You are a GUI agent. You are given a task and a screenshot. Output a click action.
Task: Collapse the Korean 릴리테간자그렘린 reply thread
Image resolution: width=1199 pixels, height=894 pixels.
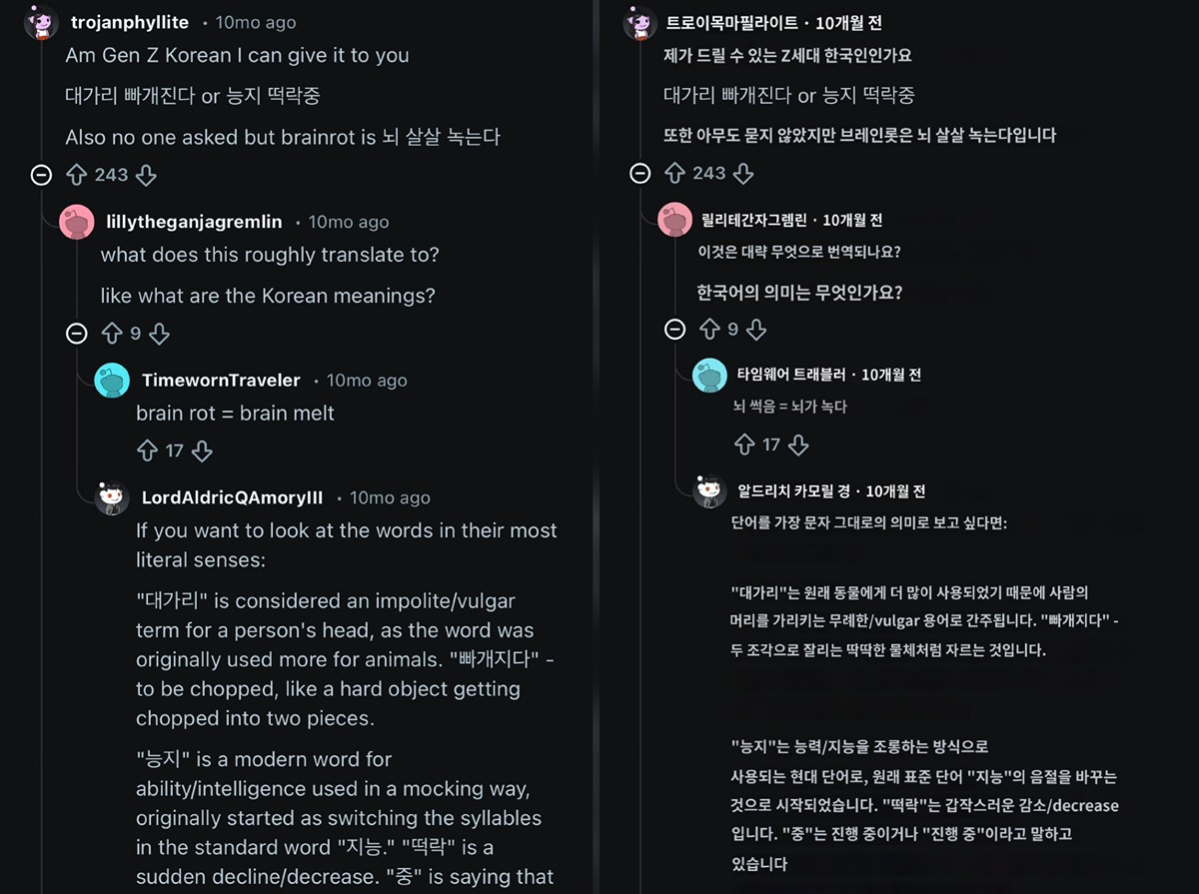click(x=675, y=329)
